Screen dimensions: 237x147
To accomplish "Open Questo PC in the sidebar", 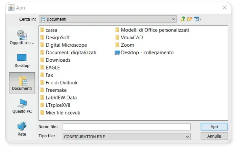I will point(22,106).
